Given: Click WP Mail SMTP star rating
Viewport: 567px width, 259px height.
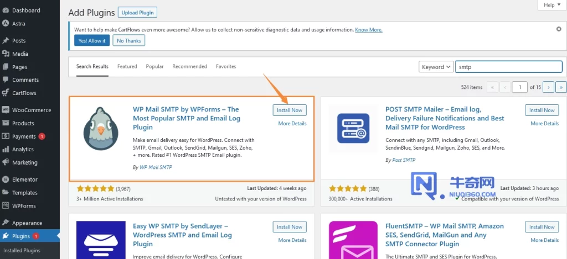Looking at the screenshot, I should point(95,188).
